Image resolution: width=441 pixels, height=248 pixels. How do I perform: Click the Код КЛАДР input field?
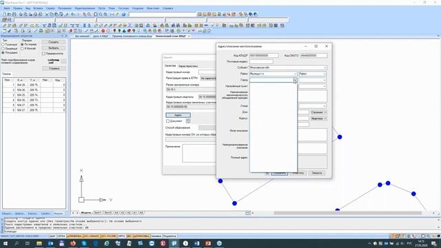coord(264,55)
